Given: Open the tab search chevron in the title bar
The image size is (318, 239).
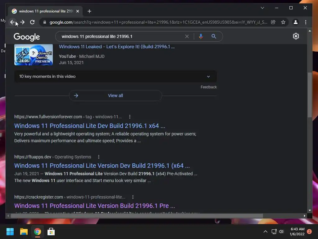Looking at the screenshot, I should pos(262,8).
